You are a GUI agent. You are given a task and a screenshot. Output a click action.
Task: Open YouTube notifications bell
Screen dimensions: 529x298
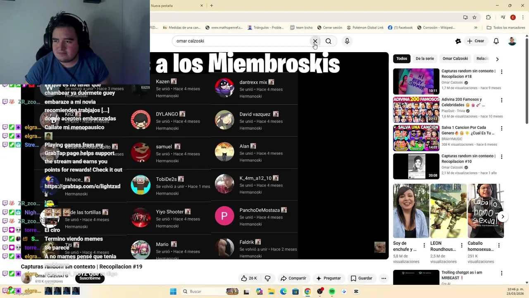tap(496, 41)
